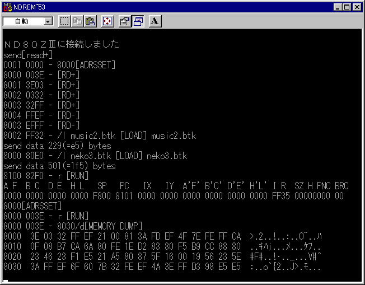This screenshot has width=365, height=285.
Task: Toggle full screen with the arrows icon
Action: [107, 21]
